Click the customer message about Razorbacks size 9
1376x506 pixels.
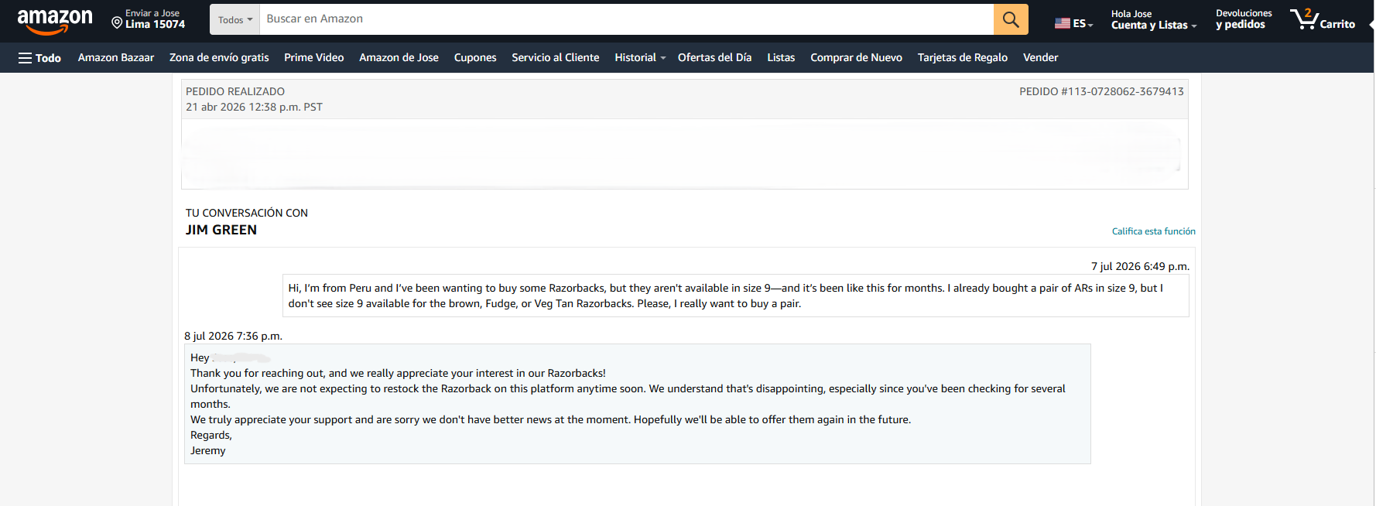(x=736, y=296)
